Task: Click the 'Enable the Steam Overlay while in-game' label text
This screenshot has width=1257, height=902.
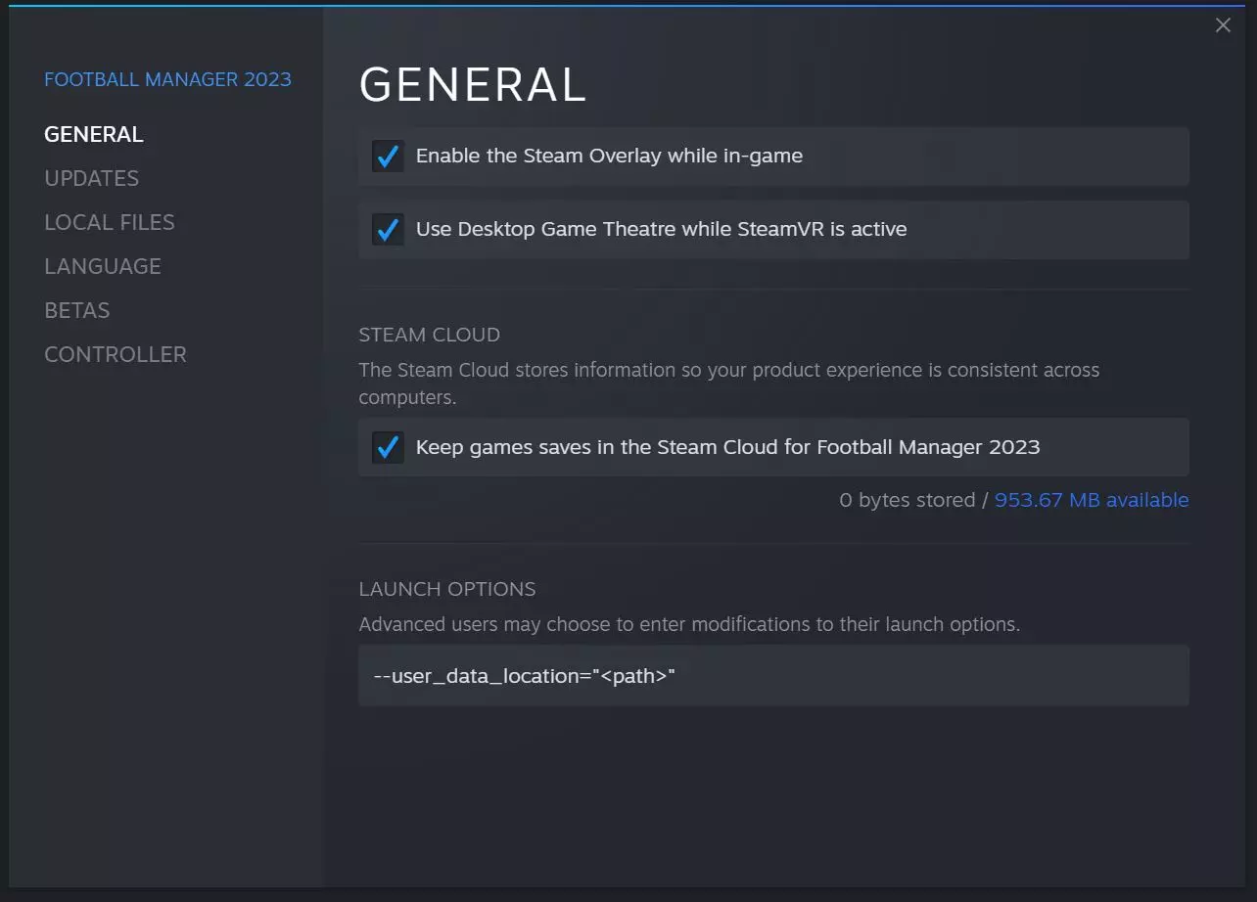Action: click(609, 156)
